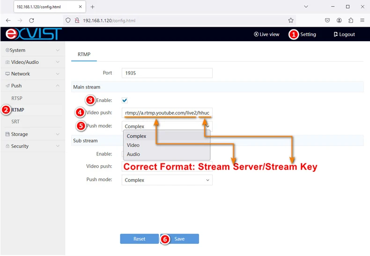Open the Sub stream Push mode dropdown
The image size is (370, 256).
[167, 180]
